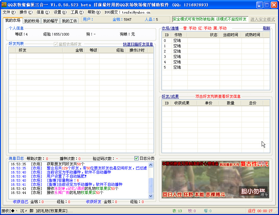Viewport: 279px width, 215px height.
Task: Click 餐:0 status bar entry
Action: [x=208, y=211]
